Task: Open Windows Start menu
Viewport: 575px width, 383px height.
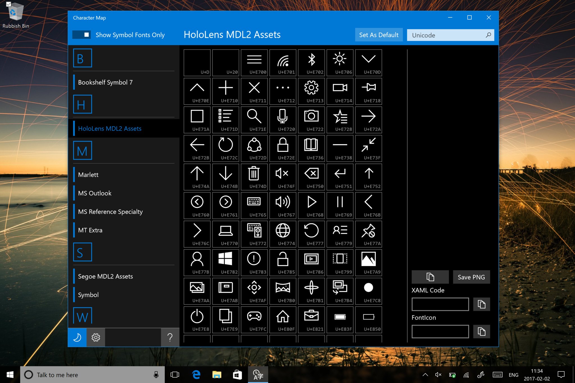Action: click(10, 375)
